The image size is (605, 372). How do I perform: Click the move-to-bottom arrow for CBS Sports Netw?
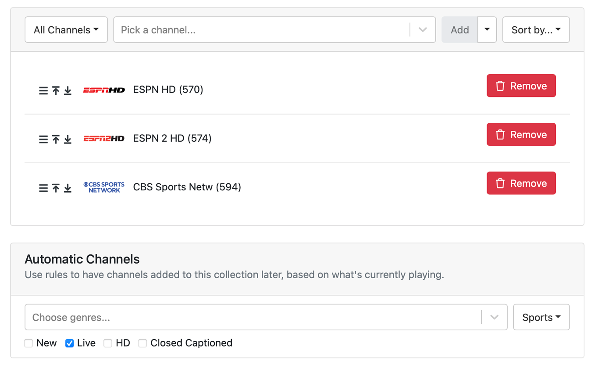coord(68,188)
